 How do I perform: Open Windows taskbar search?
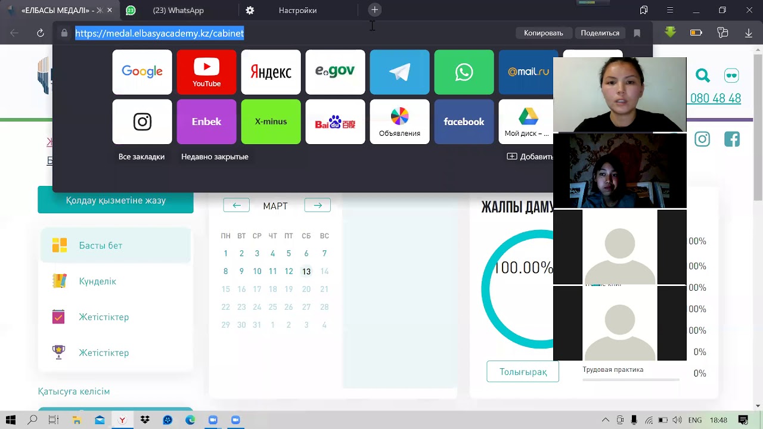coord(33,420)
